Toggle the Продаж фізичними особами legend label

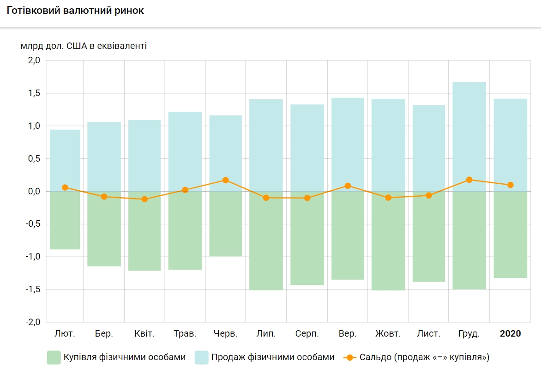coord(272,357)
